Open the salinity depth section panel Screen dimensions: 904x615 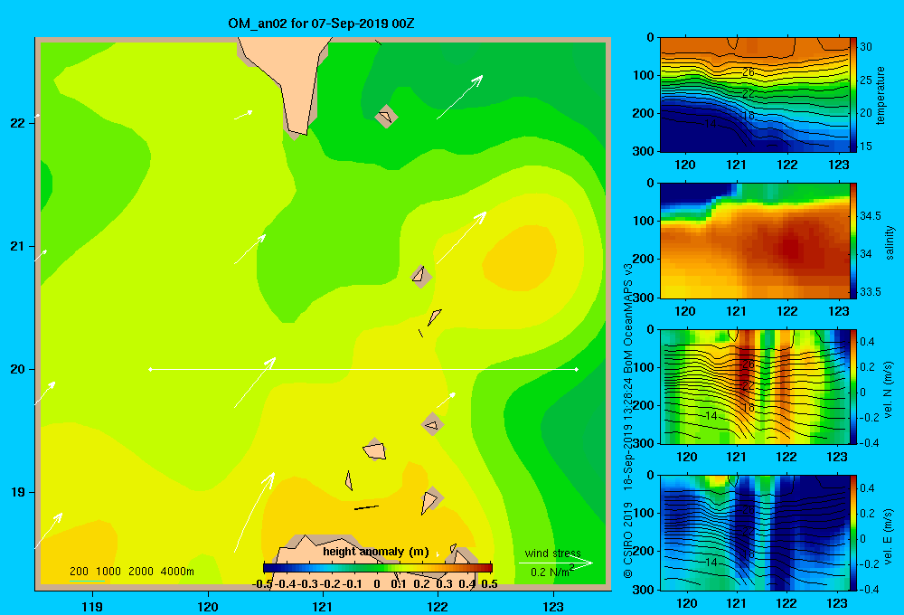[754, 241]
